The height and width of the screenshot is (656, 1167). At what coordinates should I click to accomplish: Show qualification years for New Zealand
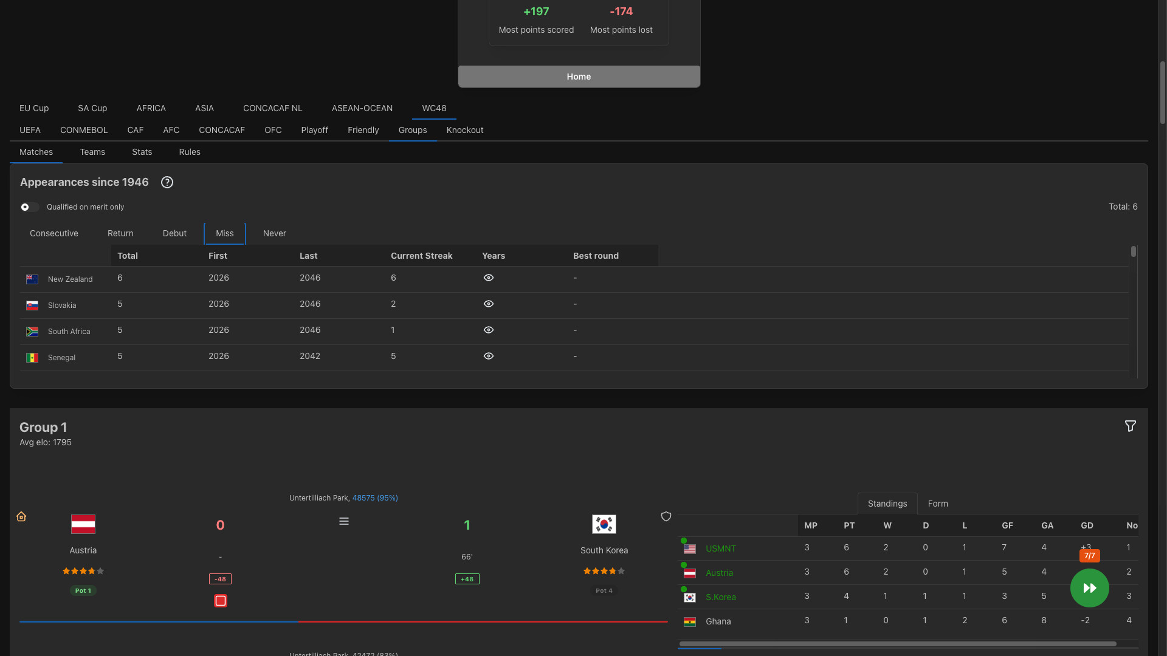489,278
